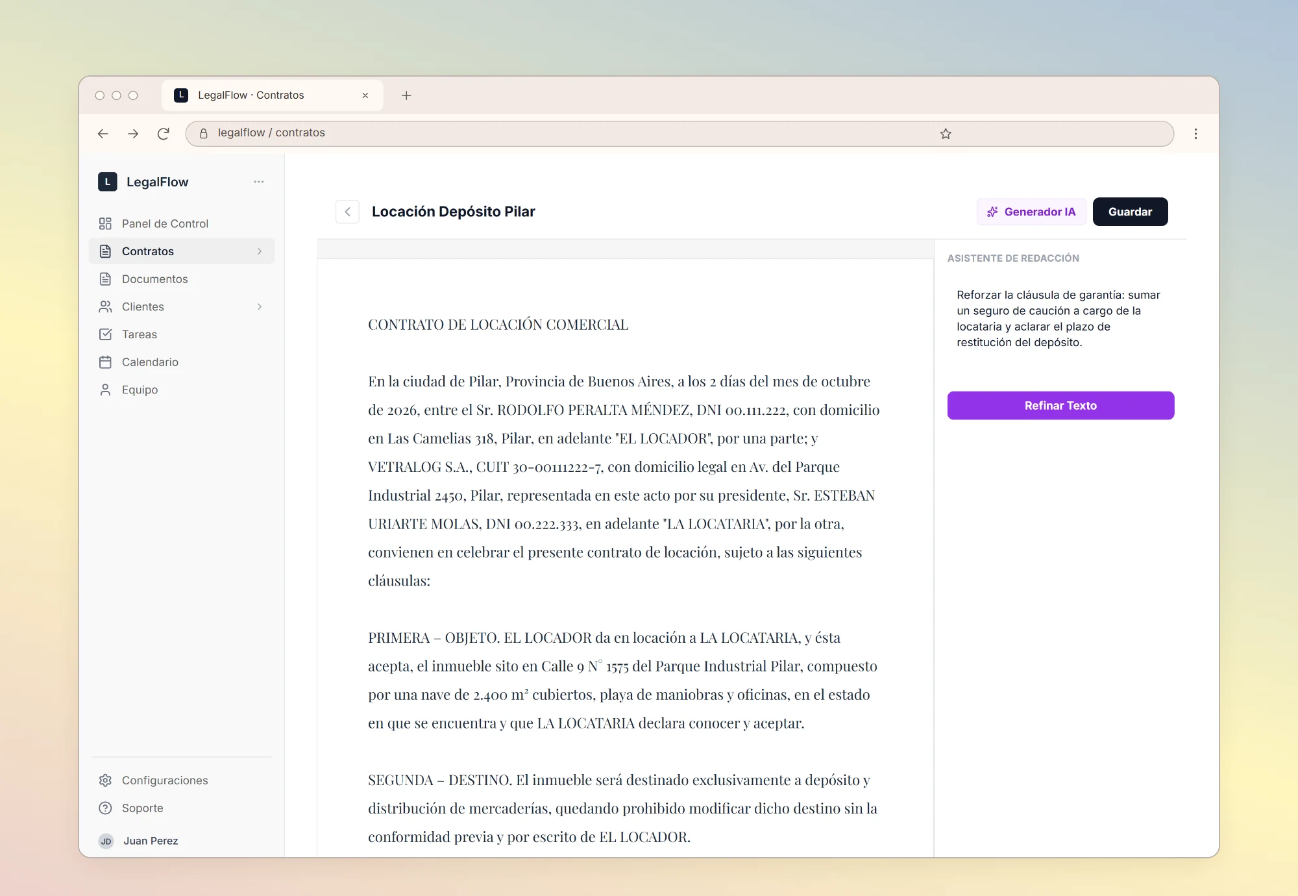
Task: Click the Documentos file icon
Action: (105, 279)
